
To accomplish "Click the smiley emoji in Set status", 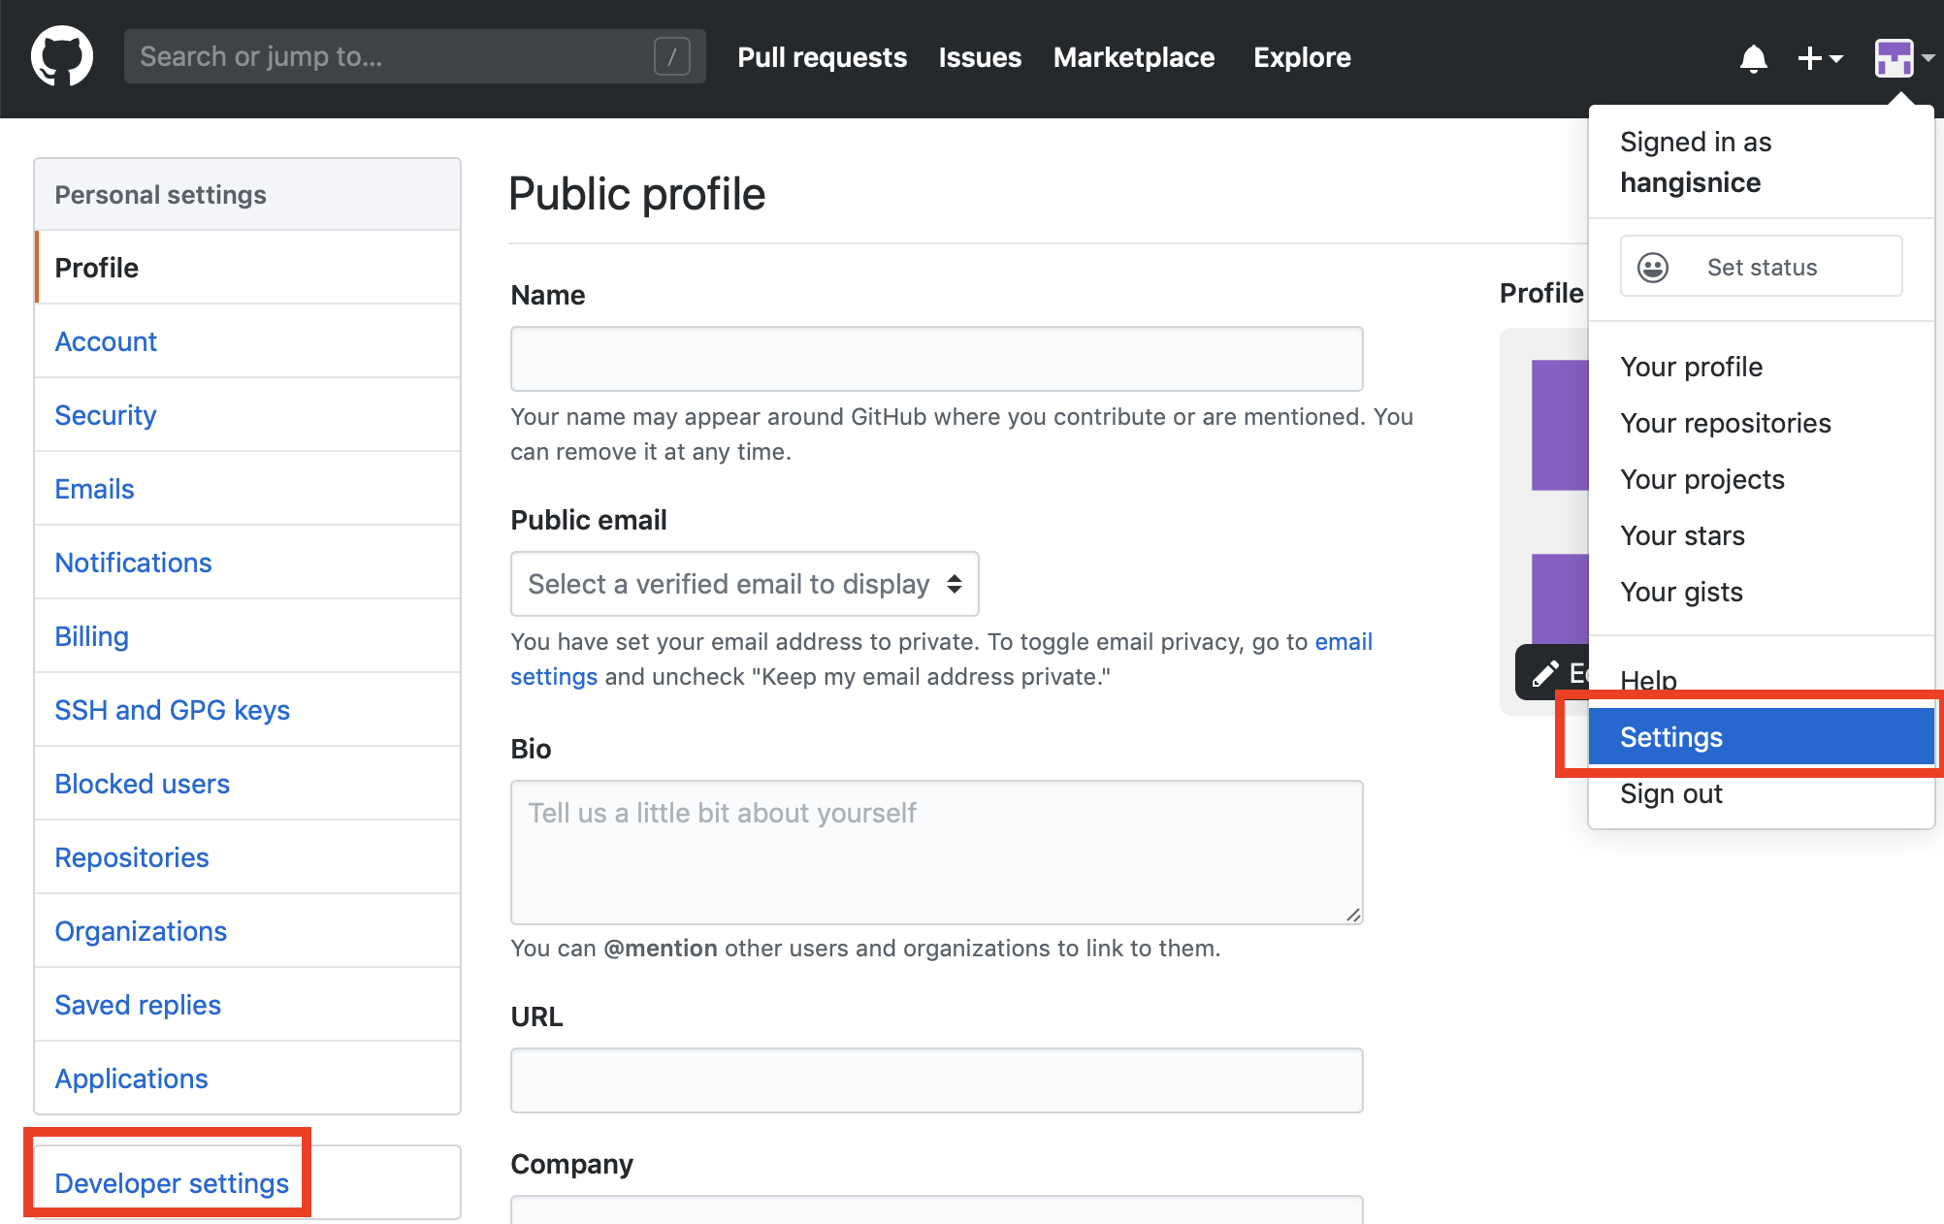I will 1653,267.
